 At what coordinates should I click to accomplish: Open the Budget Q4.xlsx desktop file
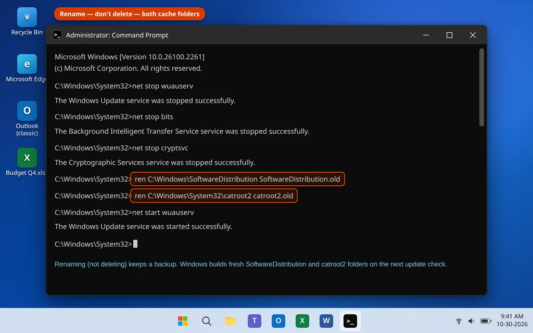coord(27,162)
